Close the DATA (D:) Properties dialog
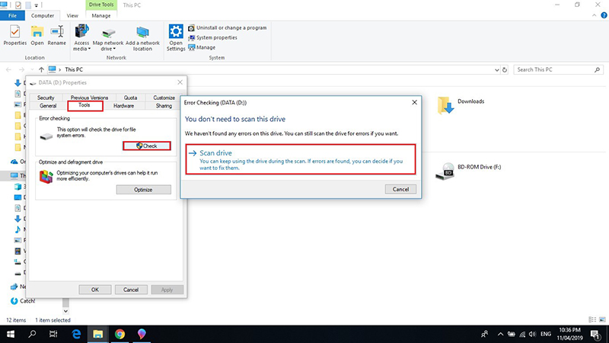This screenshot has width=609, height=343. [180, 82]
